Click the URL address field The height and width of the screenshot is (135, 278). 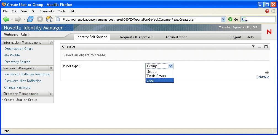pyautogui.click(x=141, y=20)
